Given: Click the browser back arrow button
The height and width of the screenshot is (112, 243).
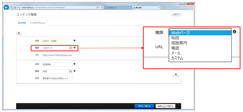Looking at the screenshot, I should (6, 7).
